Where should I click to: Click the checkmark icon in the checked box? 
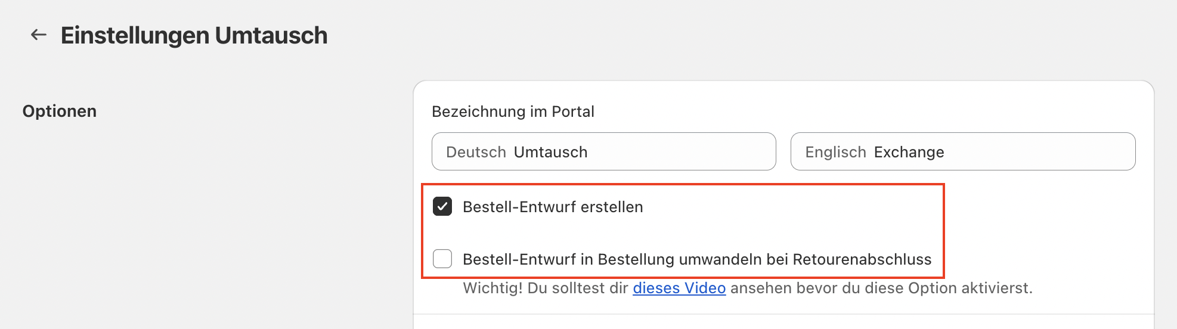tap(442, 207)
